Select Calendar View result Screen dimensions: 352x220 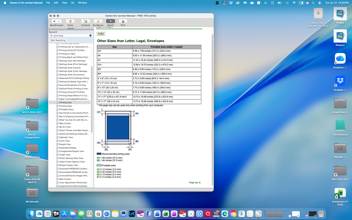(x=66, y=137)
